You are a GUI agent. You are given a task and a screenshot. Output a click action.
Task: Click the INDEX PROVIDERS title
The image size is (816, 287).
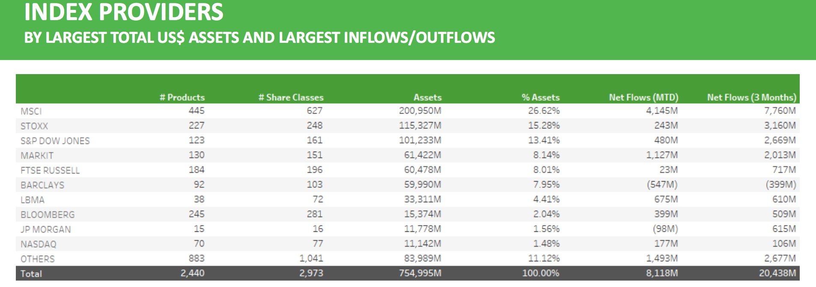pos(124,12)
